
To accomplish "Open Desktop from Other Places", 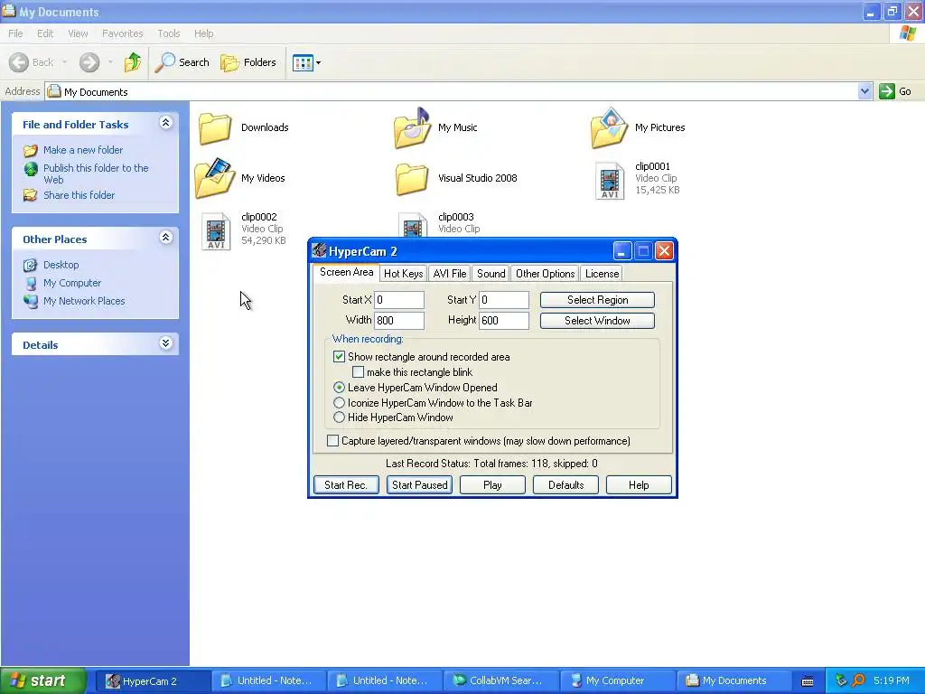I will coord(61,265).
